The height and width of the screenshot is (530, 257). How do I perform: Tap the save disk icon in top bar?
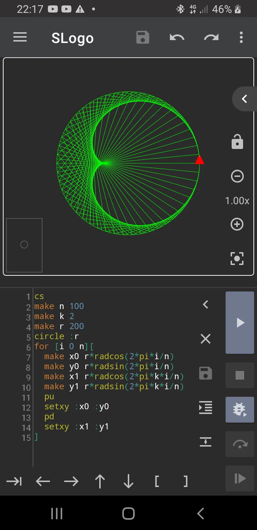[x=143, y=37]
